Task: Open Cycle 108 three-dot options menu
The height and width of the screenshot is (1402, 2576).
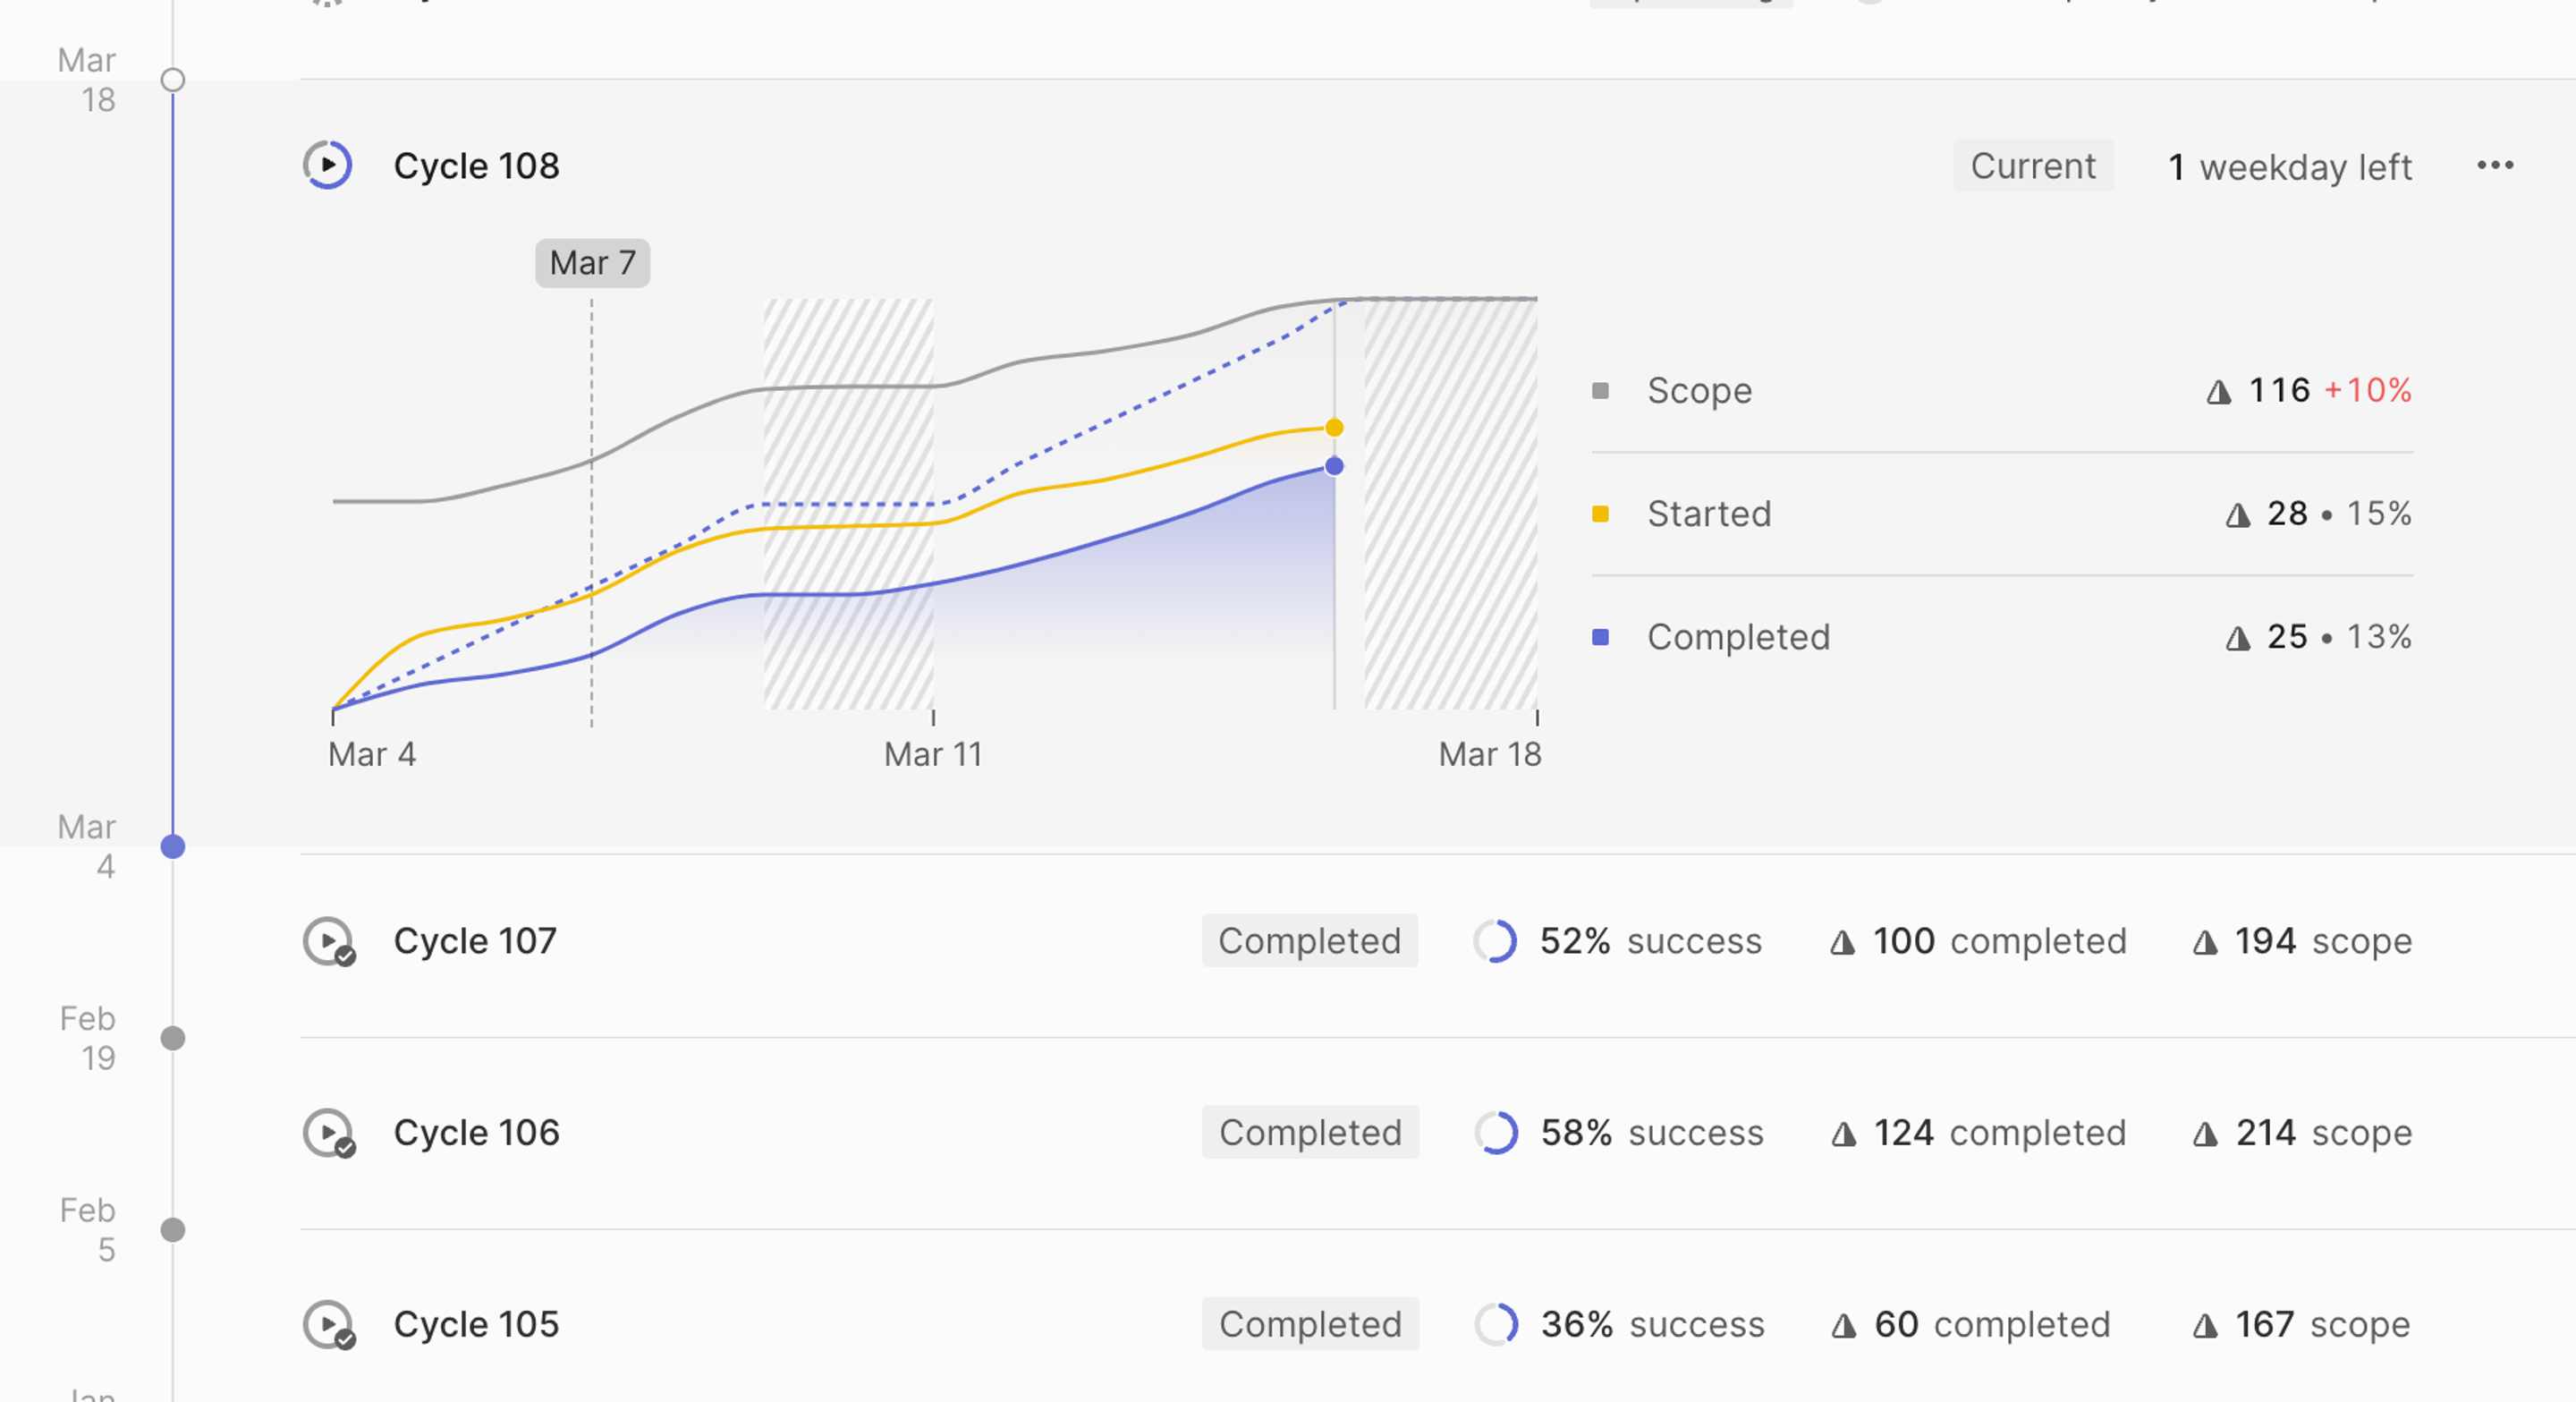Action: click(2495, 165)
